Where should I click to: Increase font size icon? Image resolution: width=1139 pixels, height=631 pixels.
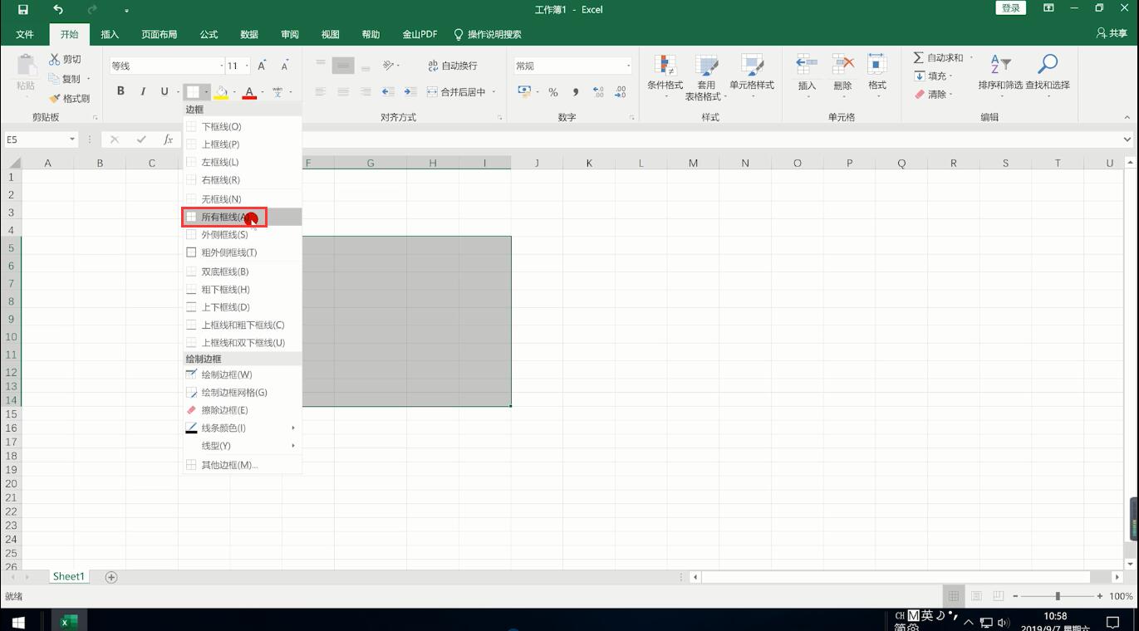(x=262, y=66)
